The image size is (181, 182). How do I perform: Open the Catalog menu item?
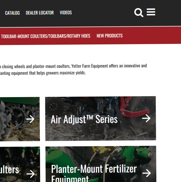coord(12,13)
